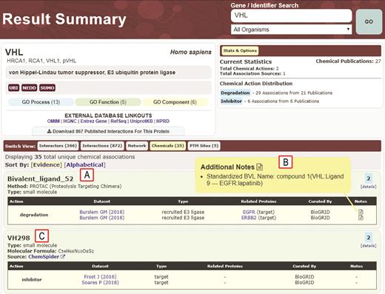385x294 pixels.
Task: Sort chemicals by Evidence
Action: (47, 164)
